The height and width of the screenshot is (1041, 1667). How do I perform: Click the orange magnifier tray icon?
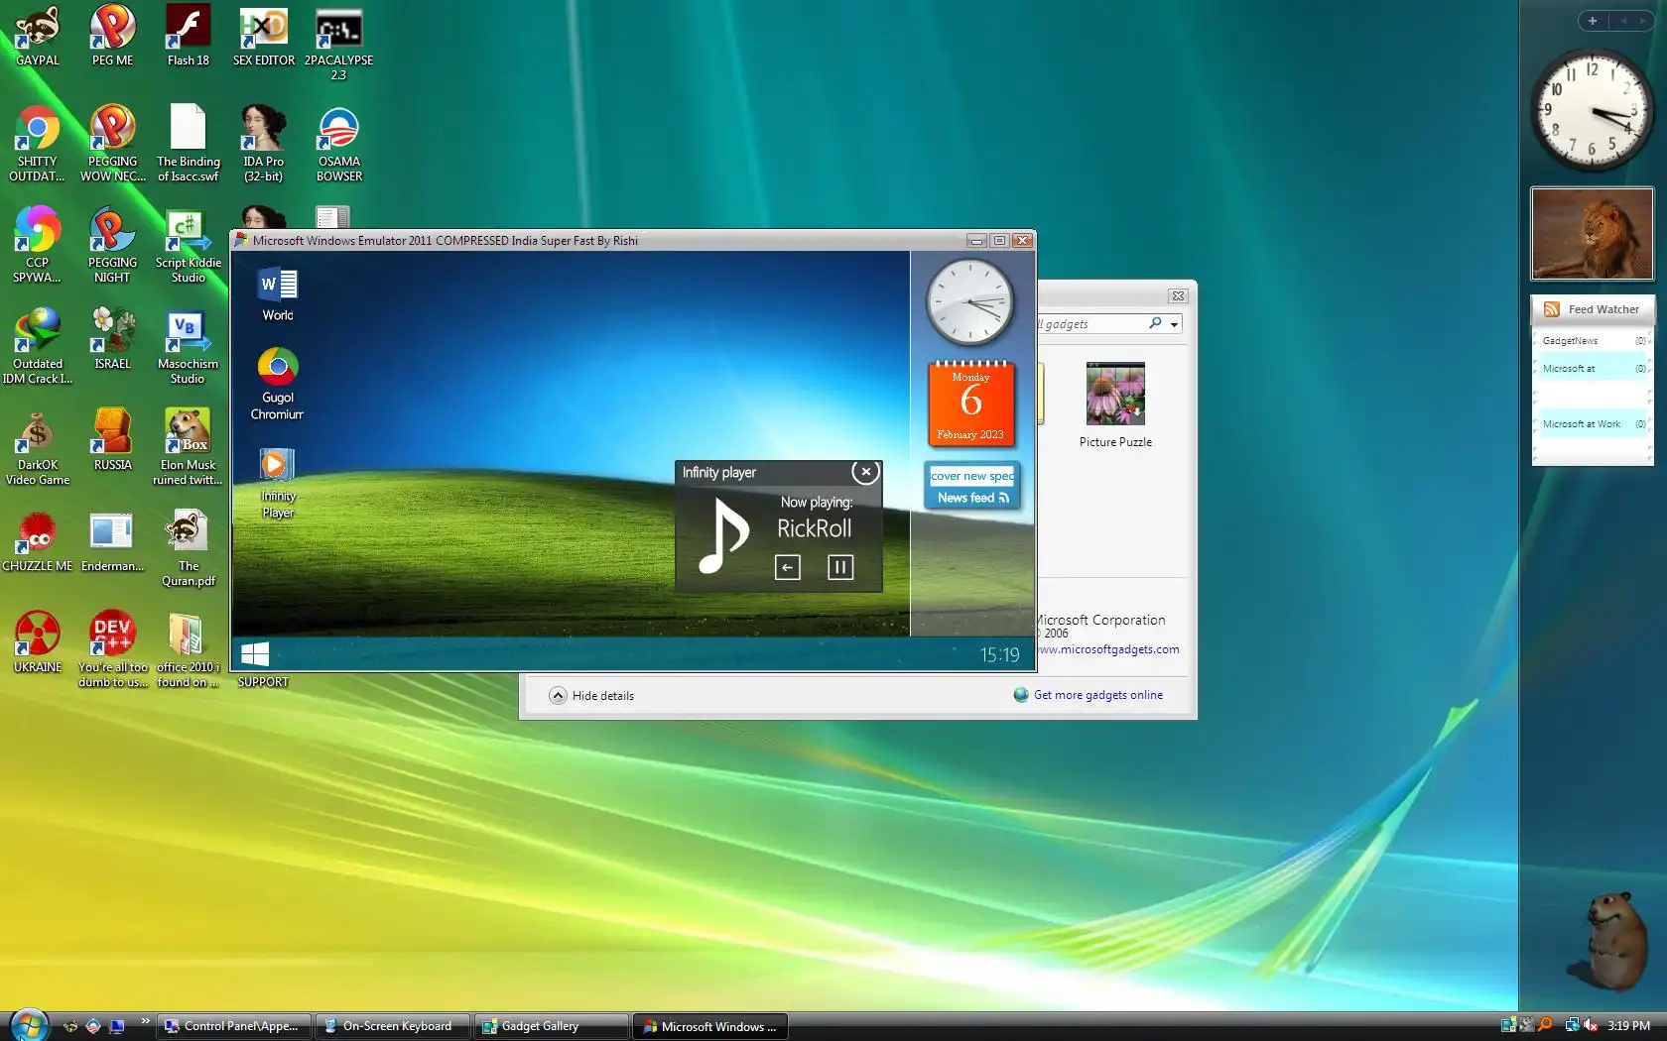coord(1544,1025)
